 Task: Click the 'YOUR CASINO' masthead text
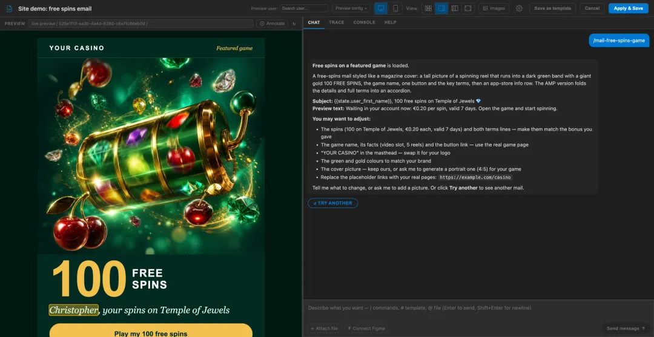tap(77, 48)
